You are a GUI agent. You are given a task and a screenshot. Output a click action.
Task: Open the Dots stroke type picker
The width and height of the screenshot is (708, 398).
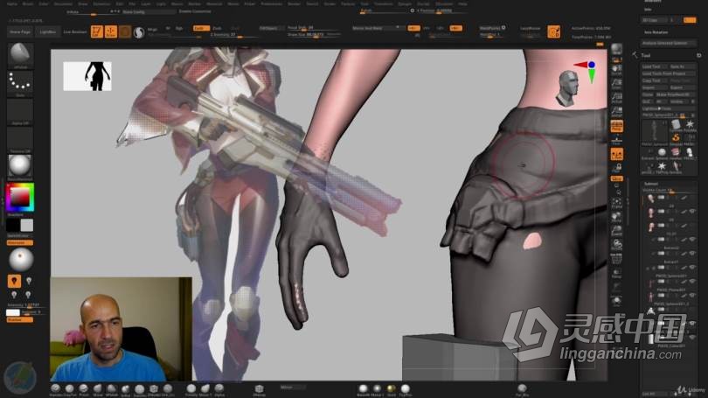pos(20,83)
